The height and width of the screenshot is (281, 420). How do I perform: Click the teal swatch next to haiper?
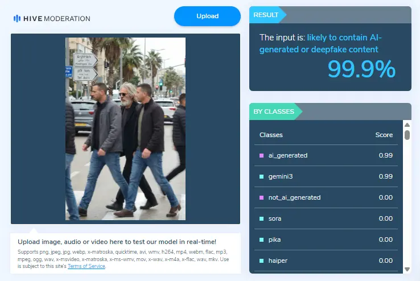click(261, 261)
